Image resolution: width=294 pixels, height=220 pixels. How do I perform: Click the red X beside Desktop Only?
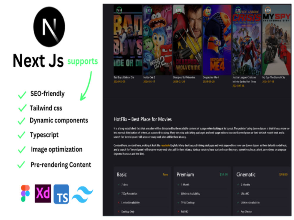click(x=119, y=211)
